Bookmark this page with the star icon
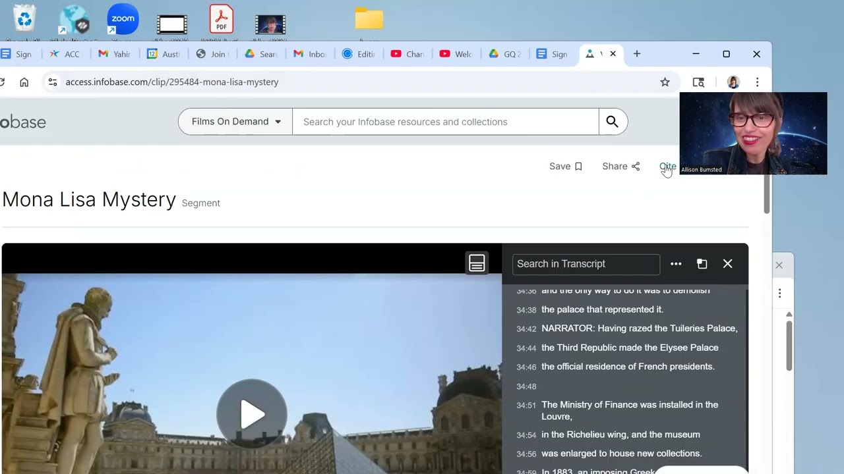Screen dimensions: 844x474 pos(665,82)
